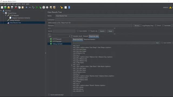
Task: Click the Thread Group gear icon
Action: (x=6, y=13)
